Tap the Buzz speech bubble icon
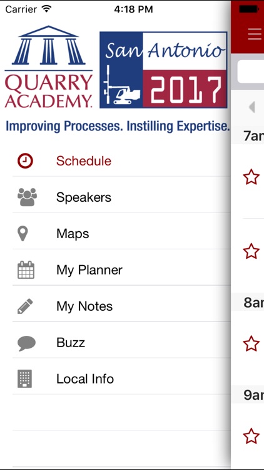 [x=26, y=343]
